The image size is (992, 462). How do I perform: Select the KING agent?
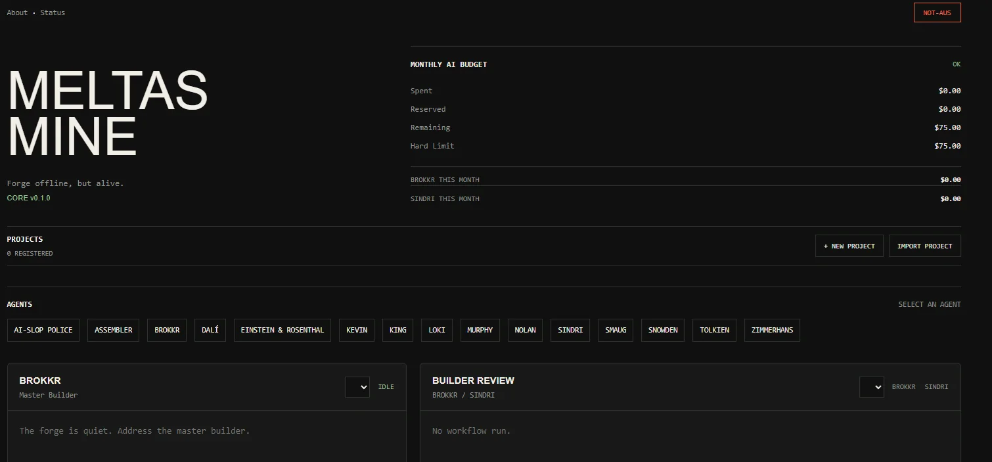[x=398, y=330]
